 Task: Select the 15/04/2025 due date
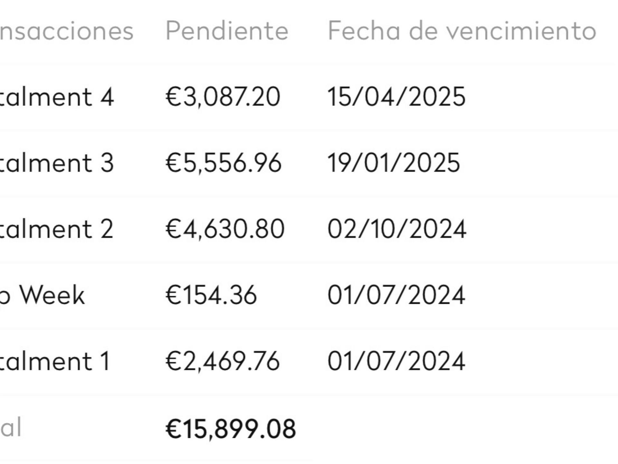click(396, 97)
